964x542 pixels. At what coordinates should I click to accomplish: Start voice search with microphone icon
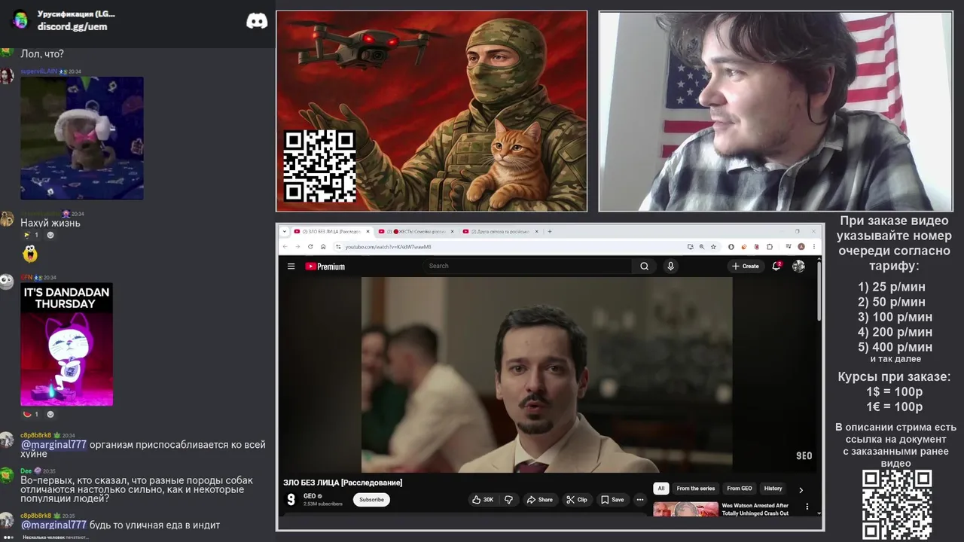pos(670,266)
